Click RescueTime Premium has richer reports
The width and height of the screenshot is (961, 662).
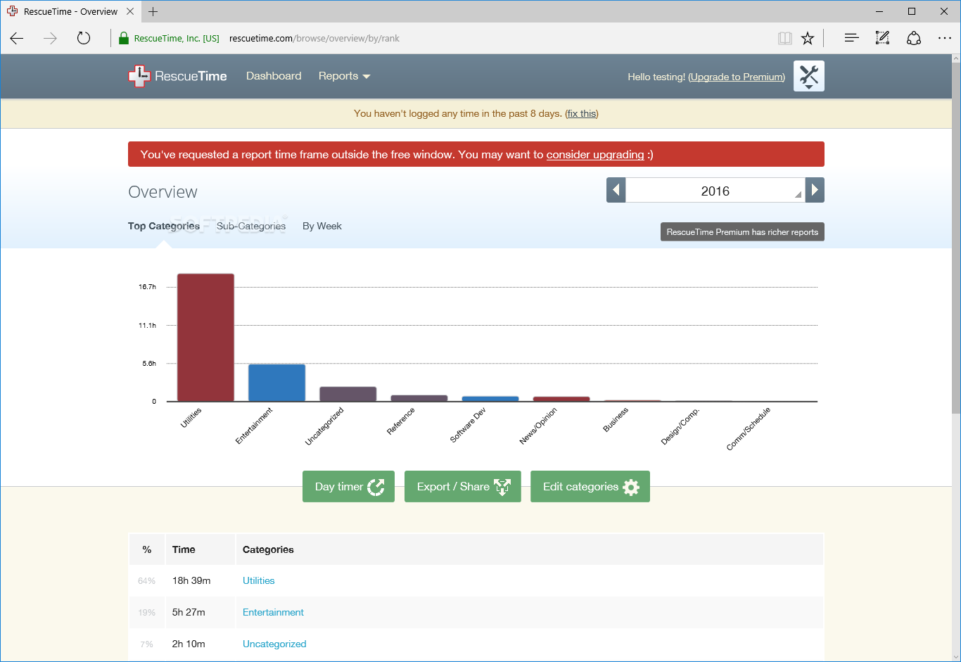pos(742,232)
